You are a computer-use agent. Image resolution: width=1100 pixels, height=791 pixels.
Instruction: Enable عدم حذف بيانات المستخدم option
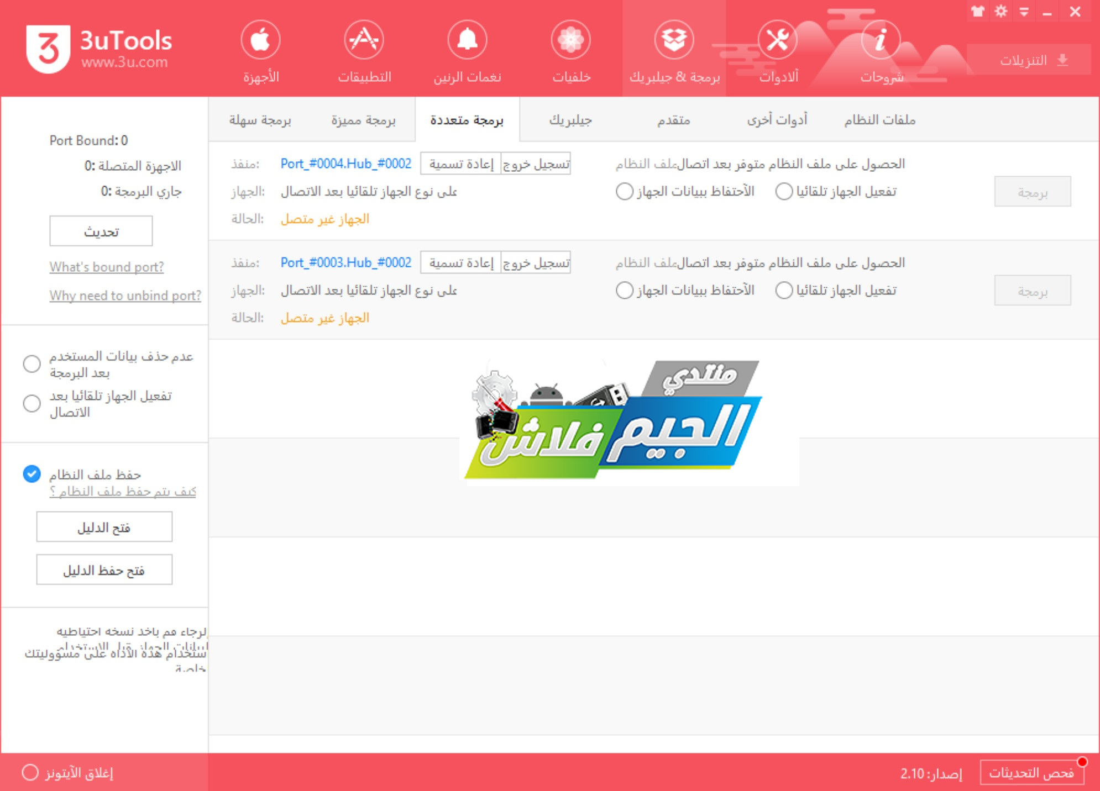coord(32,364)
